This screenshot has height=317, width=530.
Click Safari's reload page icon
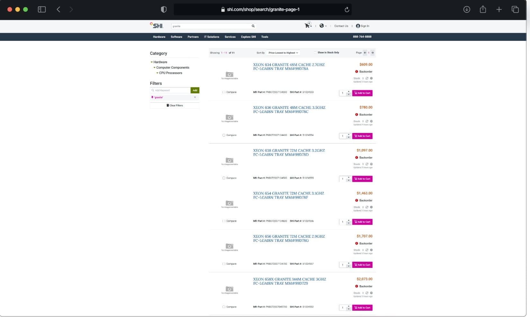coord(347,10)
